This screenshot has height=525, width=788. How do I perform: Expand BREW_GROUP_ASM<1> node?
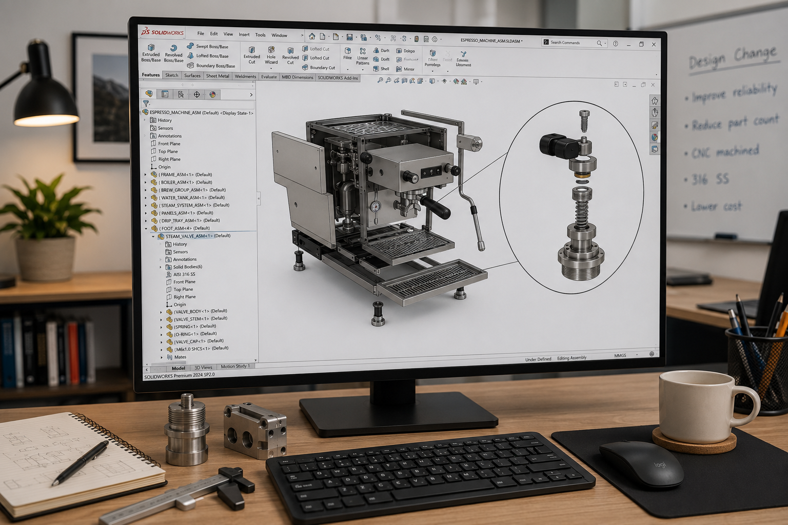[146, 190]
